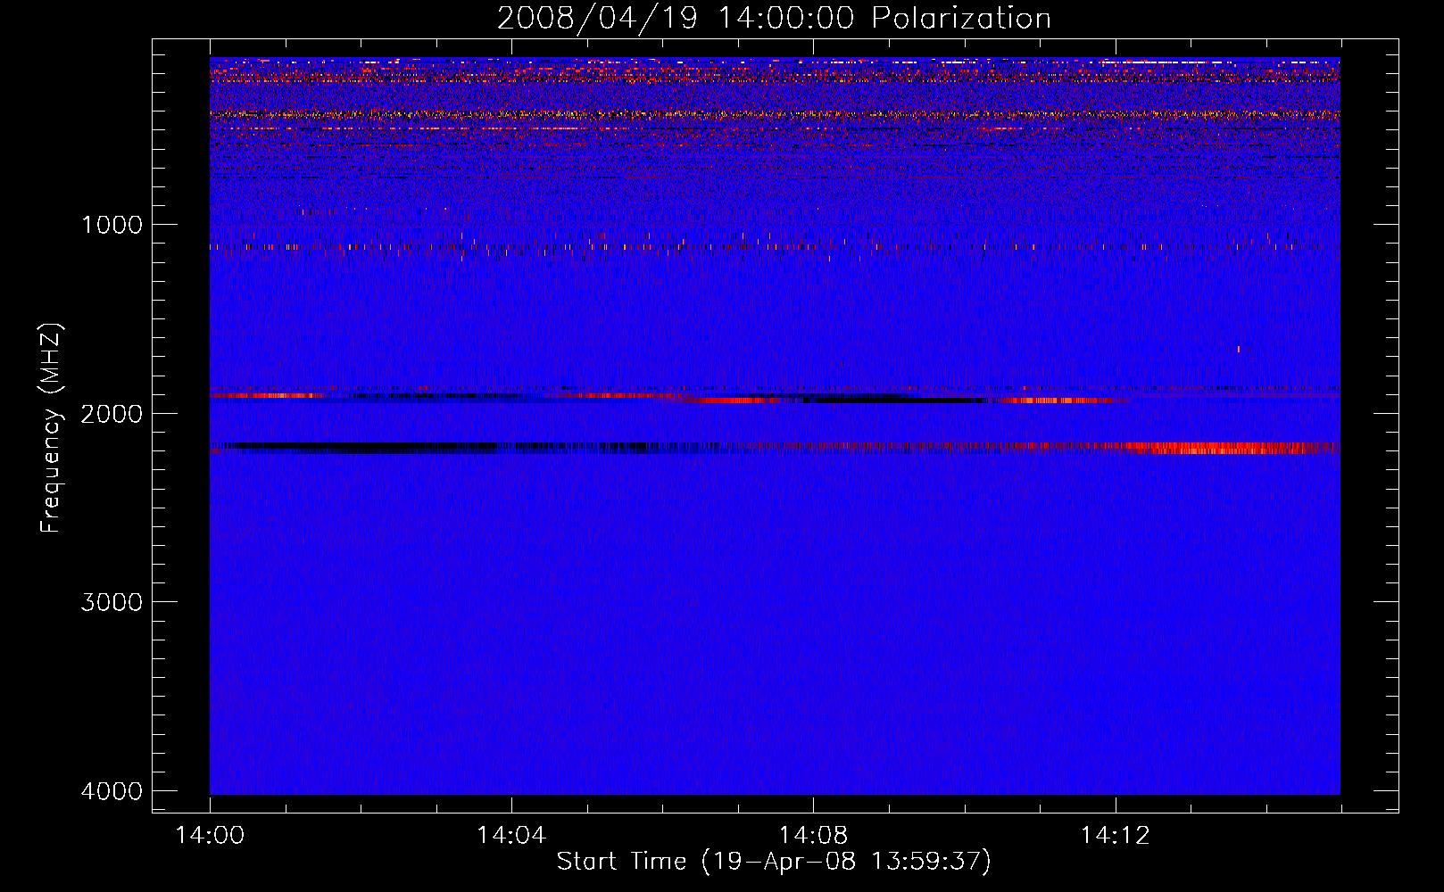Click the 14:12 time tick label
This screenshot has height=892, width=1444.
(x=1115, y=836)
